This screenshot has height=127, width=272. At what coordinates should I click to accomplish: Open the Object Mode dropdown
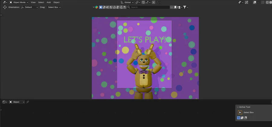(19, 2)
